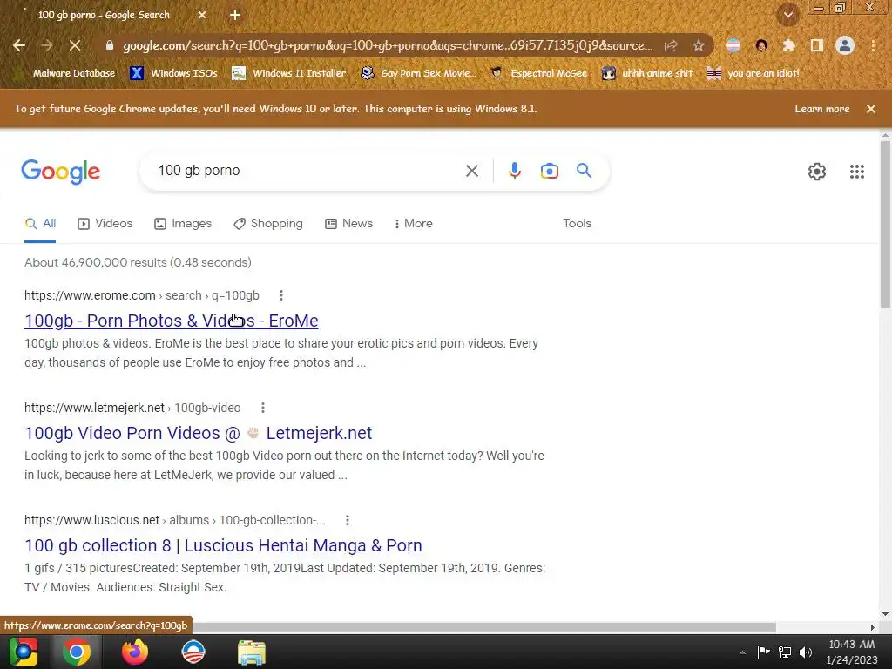Open the Windows ISOs bookmark

(174, 73)
